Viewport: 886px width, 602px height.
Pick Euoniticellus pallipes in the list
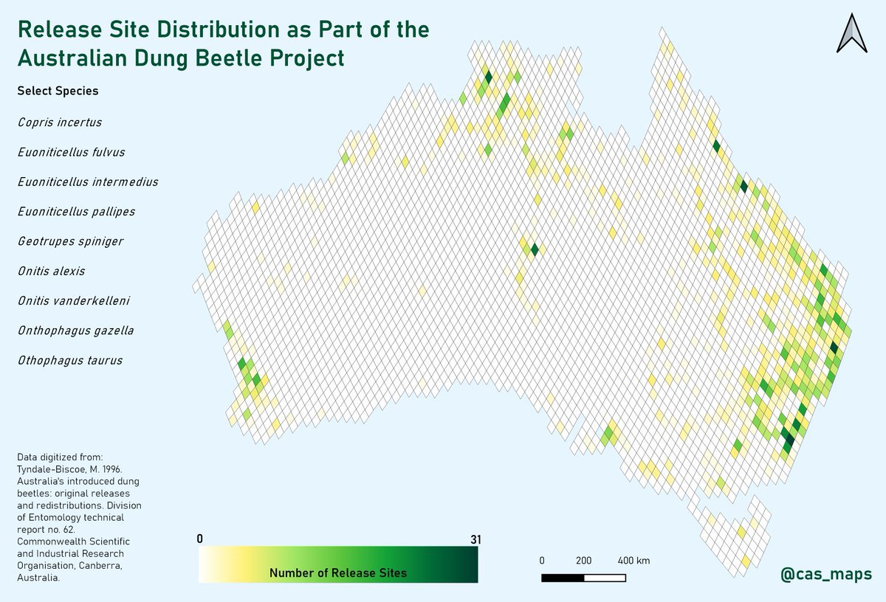[x=76, y=212]
